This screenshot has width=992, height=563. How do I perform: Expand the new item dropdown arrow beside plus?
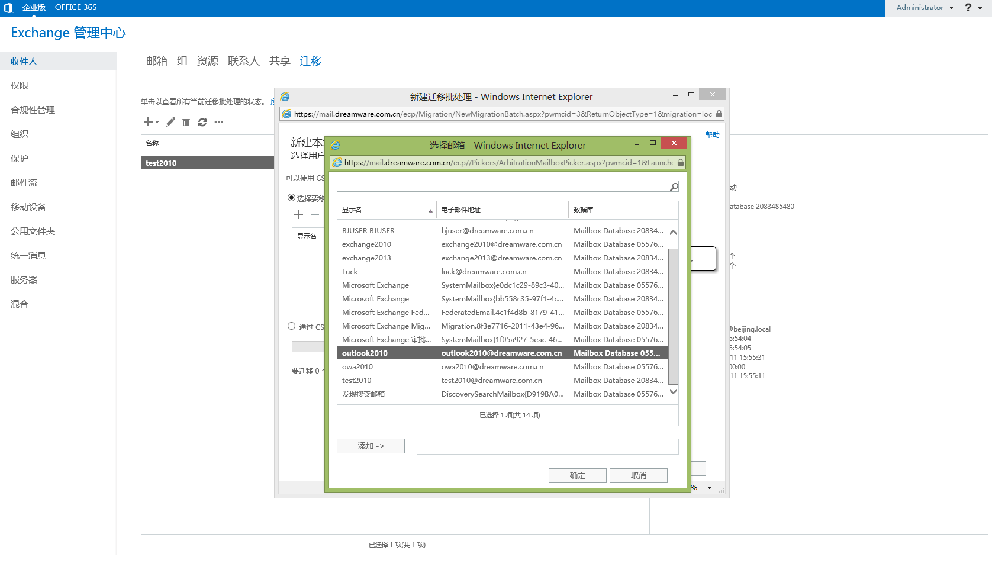pos(157,122)
